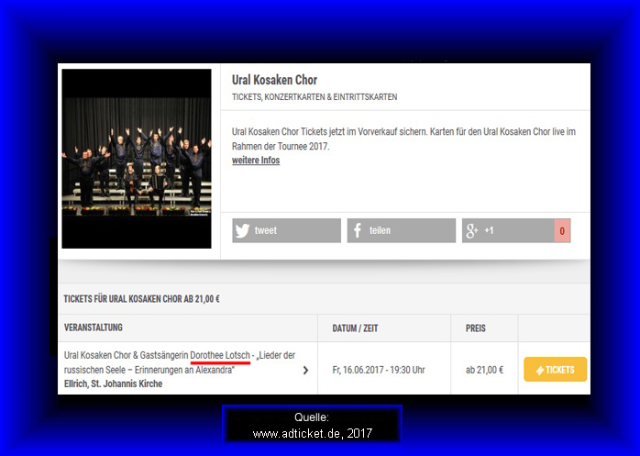Click the Ellrich, St. Johannis Kirche venue

click(113, 384)
